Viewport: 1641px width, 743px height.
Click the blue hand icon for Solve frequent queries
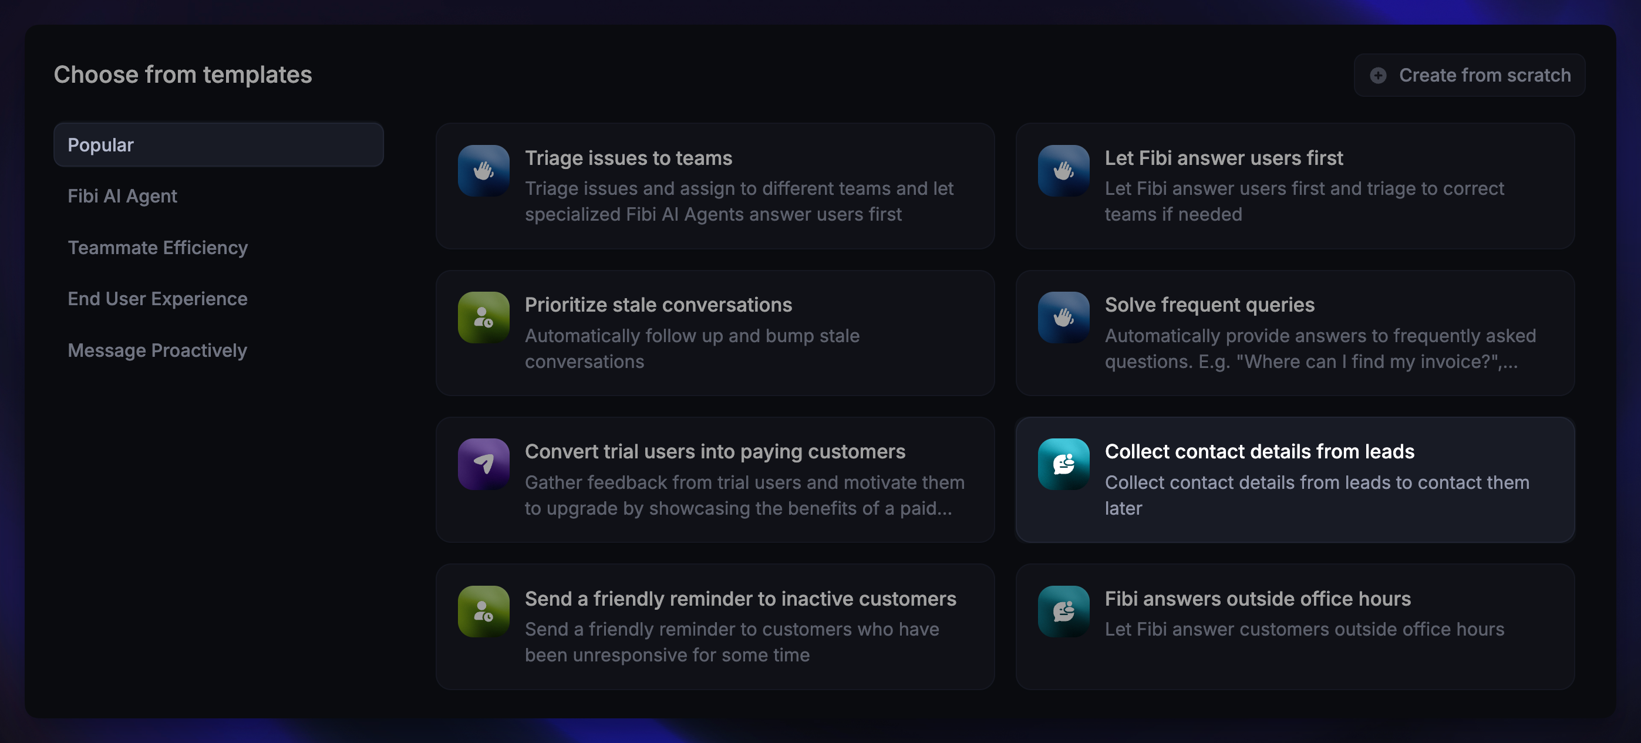(1063, 318)
